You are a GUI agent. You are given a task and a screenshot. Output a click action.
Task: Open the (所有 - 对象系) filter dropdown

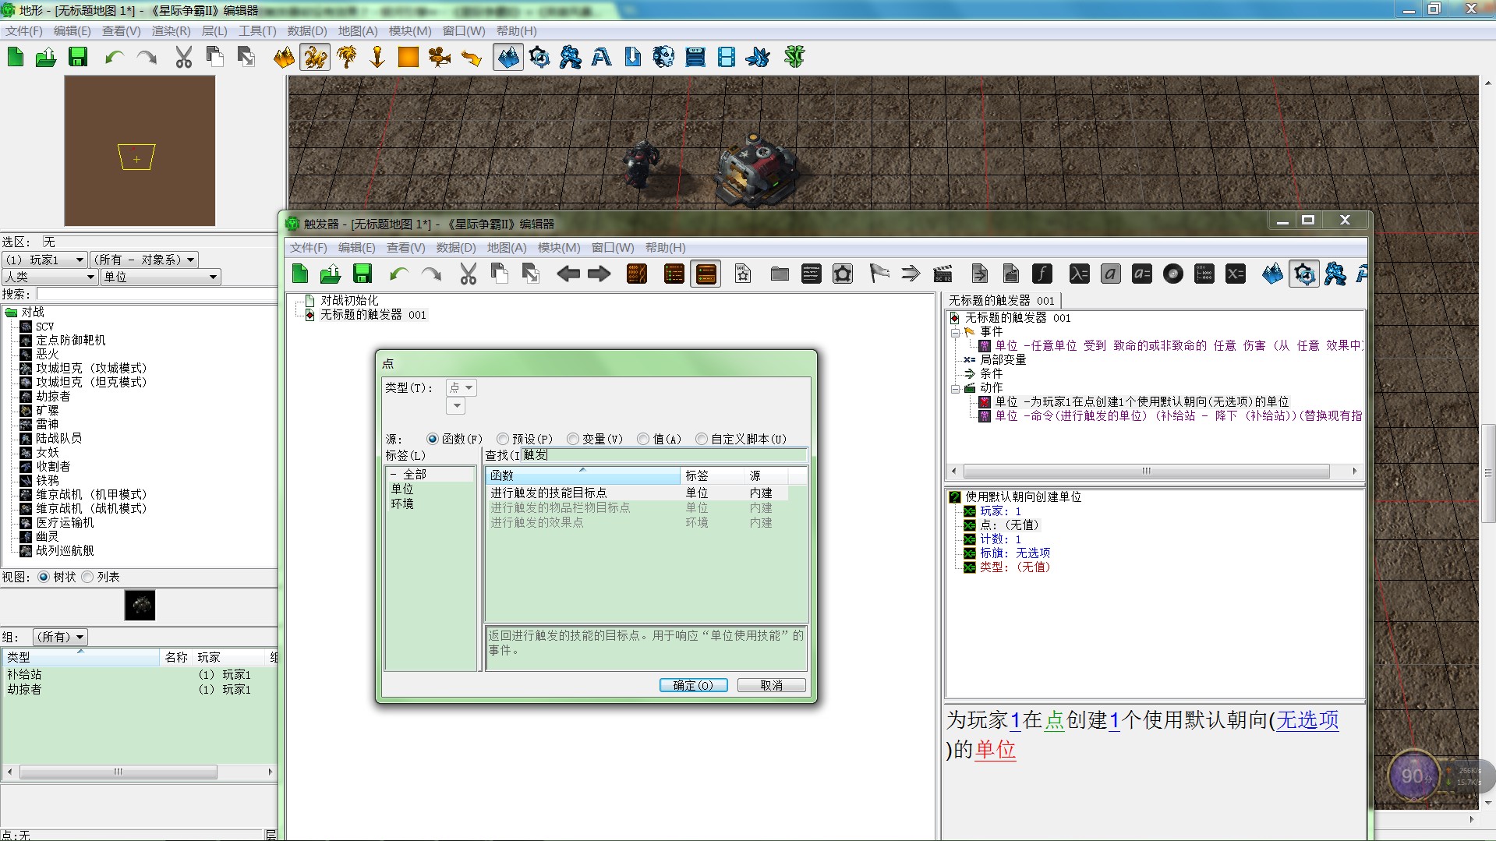[x=145, y=260]
